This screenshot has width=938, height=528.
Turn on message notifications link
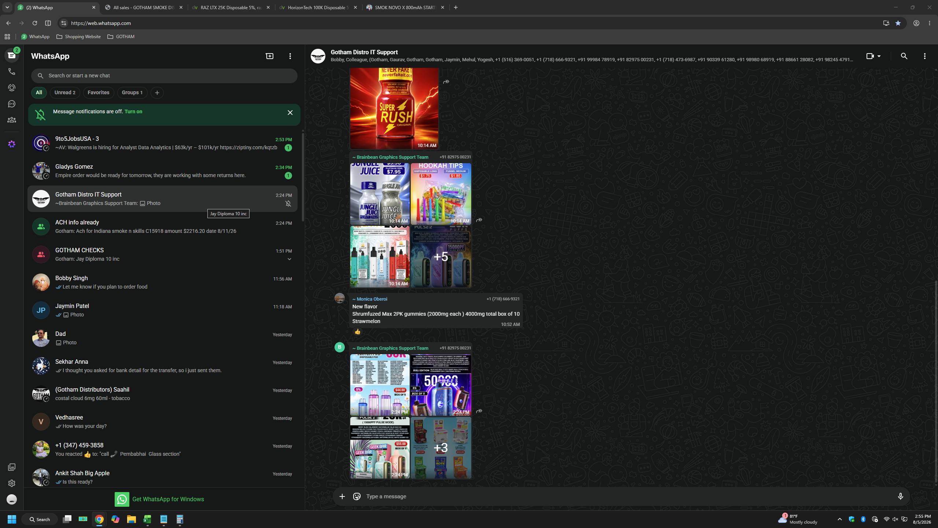pos(133,111)
